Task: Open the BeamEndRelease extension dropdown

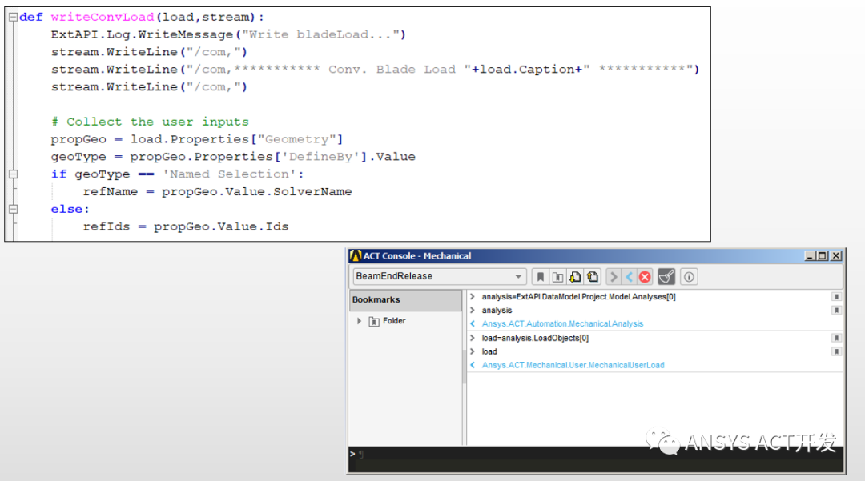Action: tap(439, 276)
